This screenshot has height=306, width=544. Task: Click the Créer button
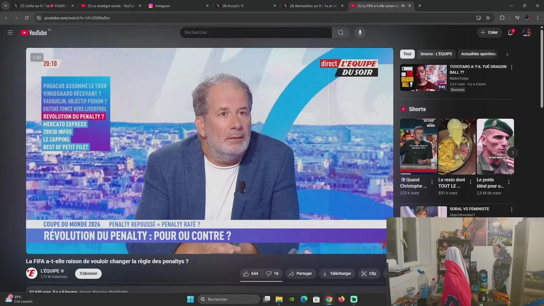(x=489, y=32)
